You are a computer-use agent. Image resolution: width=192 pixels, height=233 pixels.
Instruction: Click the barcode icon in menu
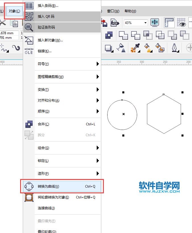(x=29, y=6)
